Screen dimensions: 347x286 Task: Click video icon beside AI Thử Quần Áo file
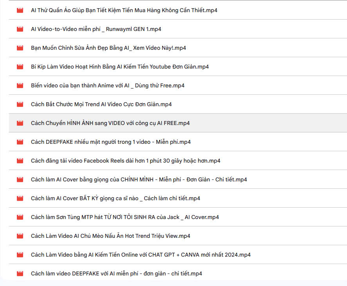20,10
